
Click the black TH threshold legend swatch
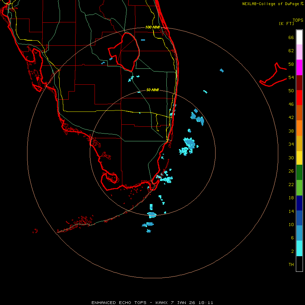point(299,264)
